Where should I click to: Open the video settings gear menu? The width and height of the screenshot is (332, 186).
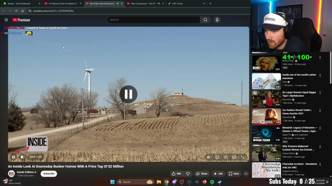226,157
